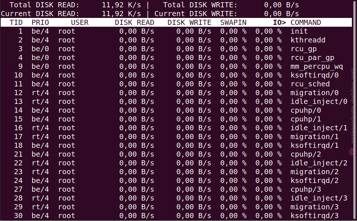This screenshot has height=221, width=357.
Task: Select the Current DISK READ label
Action: 40,14
